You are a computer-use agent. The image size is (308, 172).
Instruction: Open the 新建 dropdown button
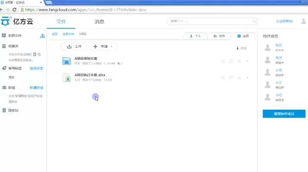(x=104, y=46)
